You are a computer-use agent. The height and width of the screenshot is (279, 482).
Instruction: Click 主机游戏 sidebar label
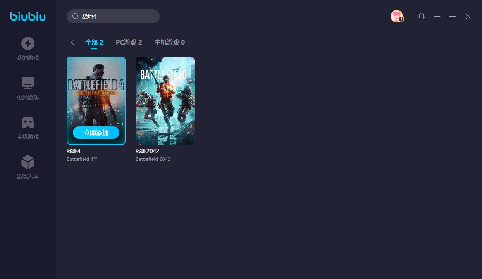(x=28, y=137)
